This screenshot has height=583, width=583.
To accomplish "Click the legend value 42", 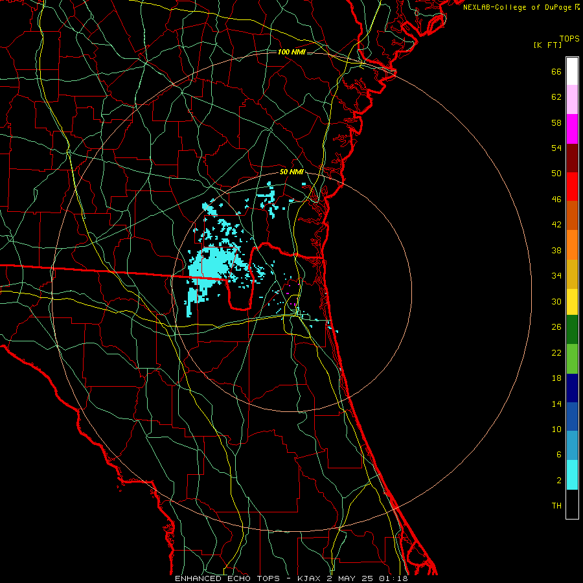I will (556, 225).
